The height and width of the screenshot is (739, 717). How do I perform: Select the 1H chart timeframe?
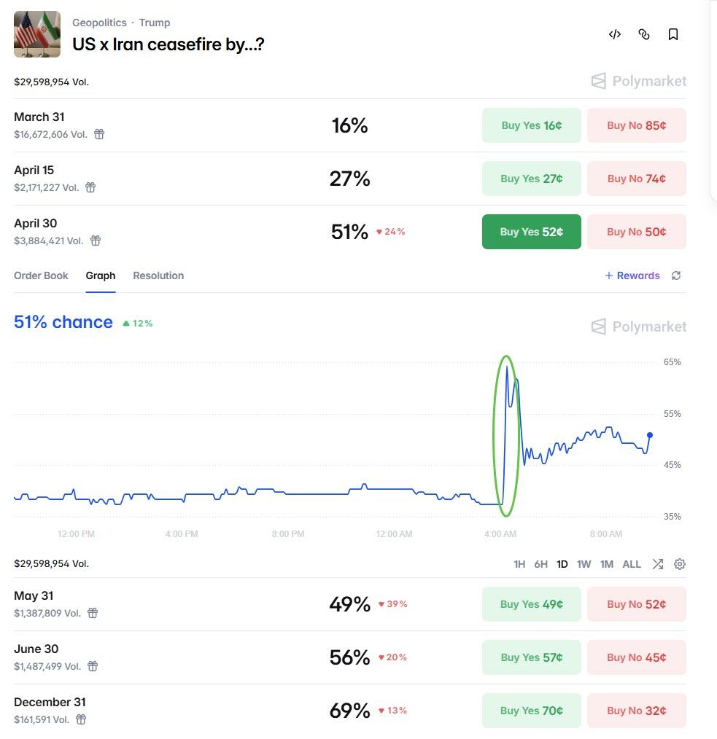click(x=519, y=564)
